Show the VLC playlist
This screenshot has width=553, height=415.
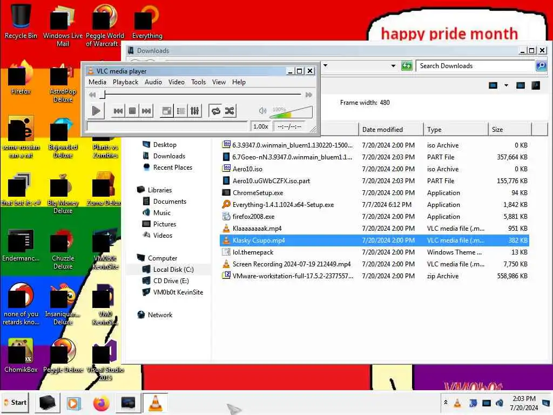point(180,111)
